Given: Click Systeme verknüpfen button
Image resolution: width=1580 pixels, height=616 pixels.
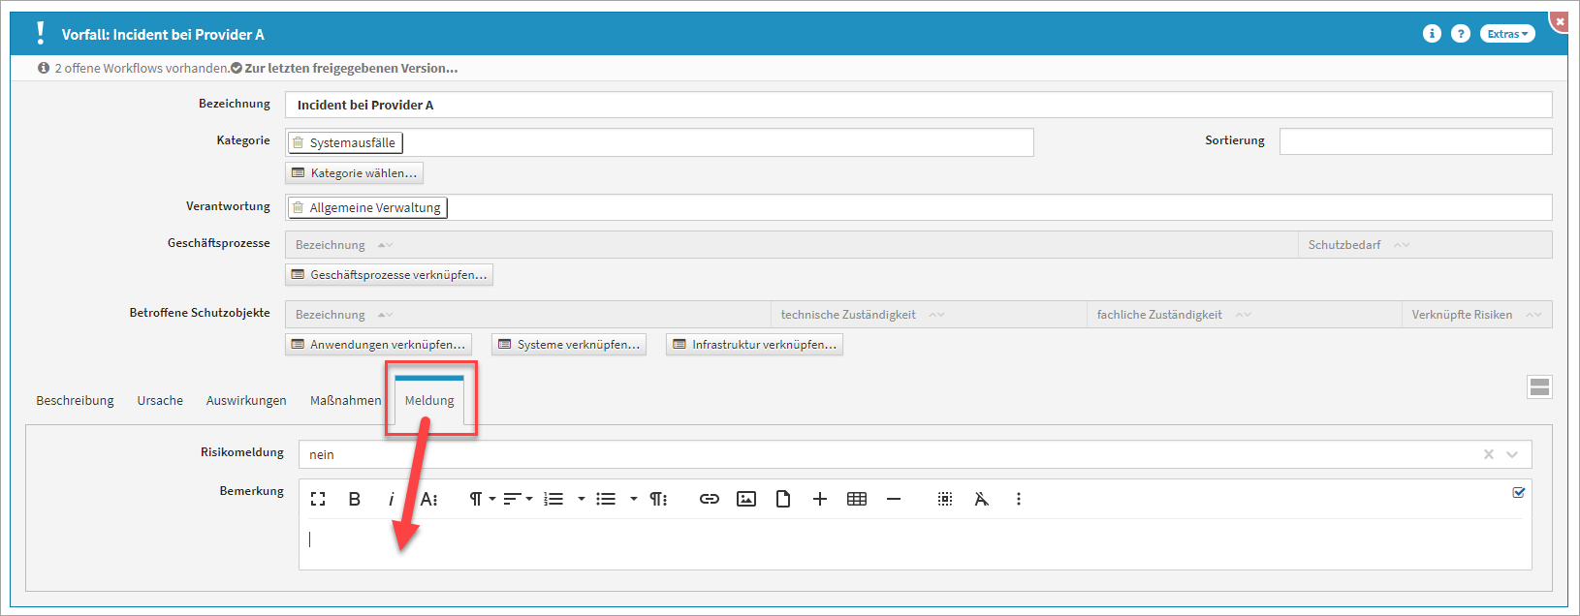Looking at the screenshot, I should coord(569,345).
